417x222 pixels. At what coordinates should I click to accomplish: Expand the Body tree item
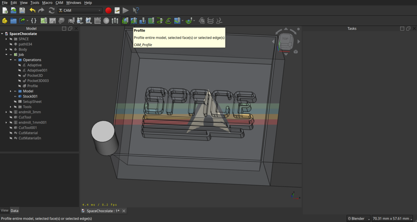6,49
